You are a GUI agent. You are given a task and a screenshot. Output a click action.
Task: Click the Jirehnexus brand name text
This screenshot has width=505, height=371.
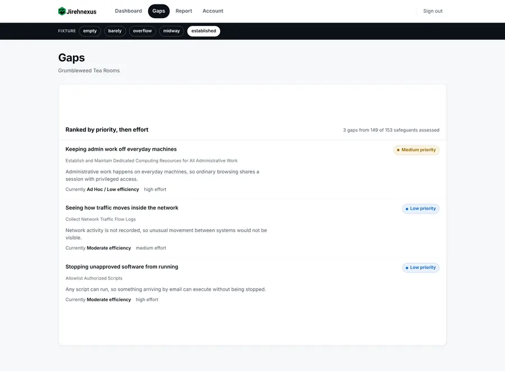point(81,12)
